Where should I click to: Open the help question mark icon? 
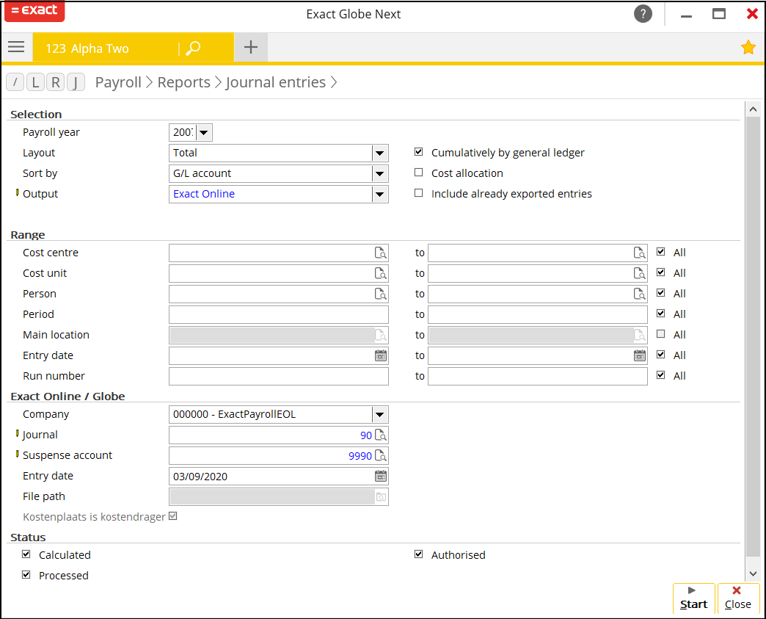point(643,14)
